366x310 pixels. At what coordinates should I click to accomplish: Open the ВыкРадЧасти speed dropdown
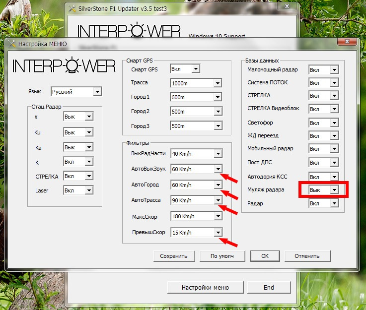[196, 154]
